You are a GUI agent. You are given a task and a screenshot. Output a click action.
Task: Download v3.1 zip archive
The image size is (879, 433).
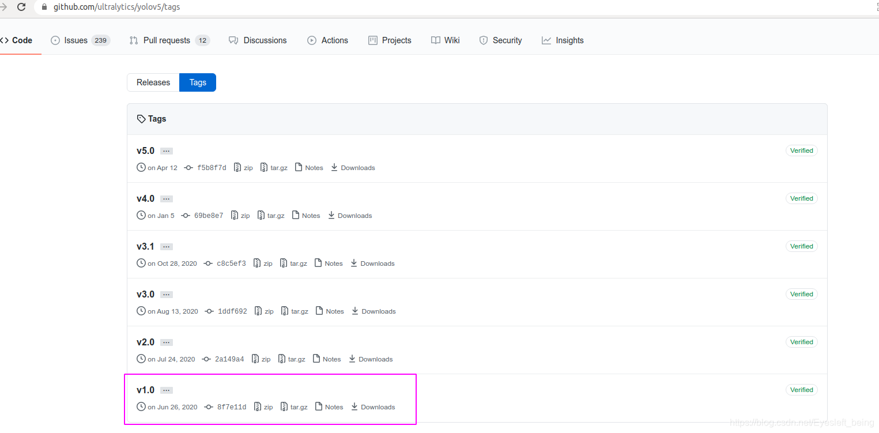(x=263, y=263)
